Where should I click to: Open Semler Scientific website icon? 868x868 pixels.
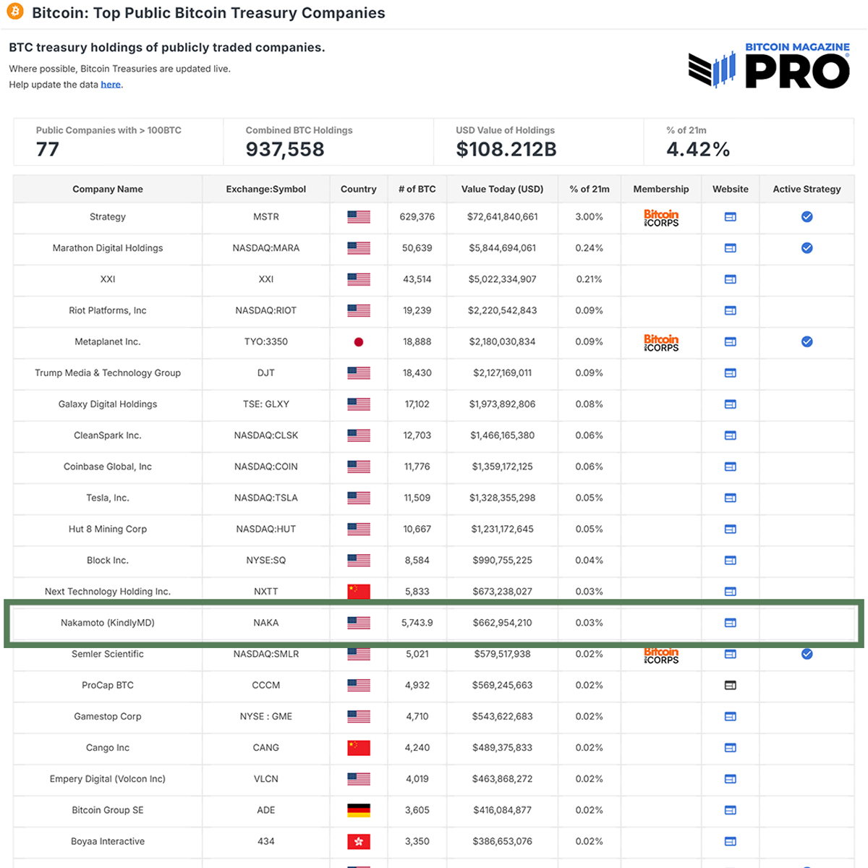(x=731, y=654)
